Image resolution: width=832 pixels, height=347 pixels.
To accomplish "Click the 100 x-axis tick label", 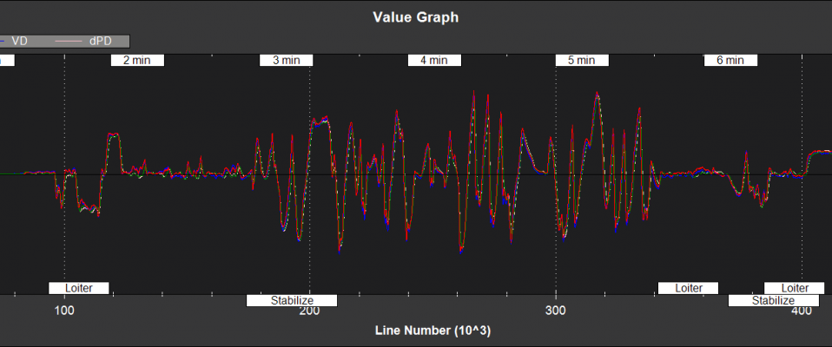I will (64, 311).
